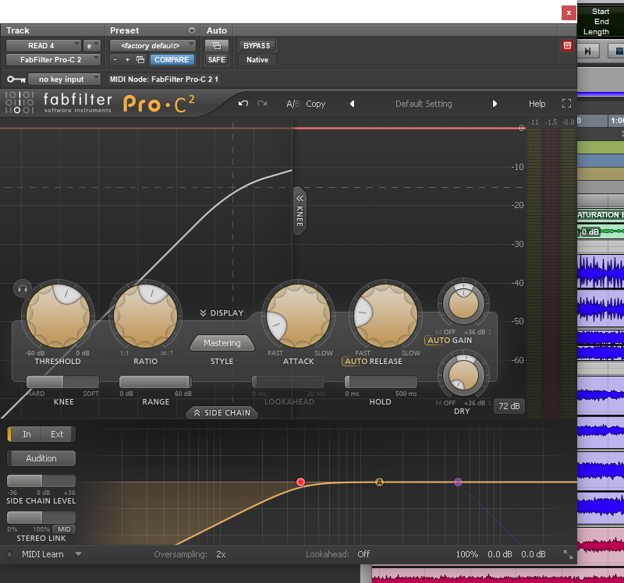The width and height of the screenshot is (624, 583).
Task: Click the preset copy settings icon
Action: point(140,60)
